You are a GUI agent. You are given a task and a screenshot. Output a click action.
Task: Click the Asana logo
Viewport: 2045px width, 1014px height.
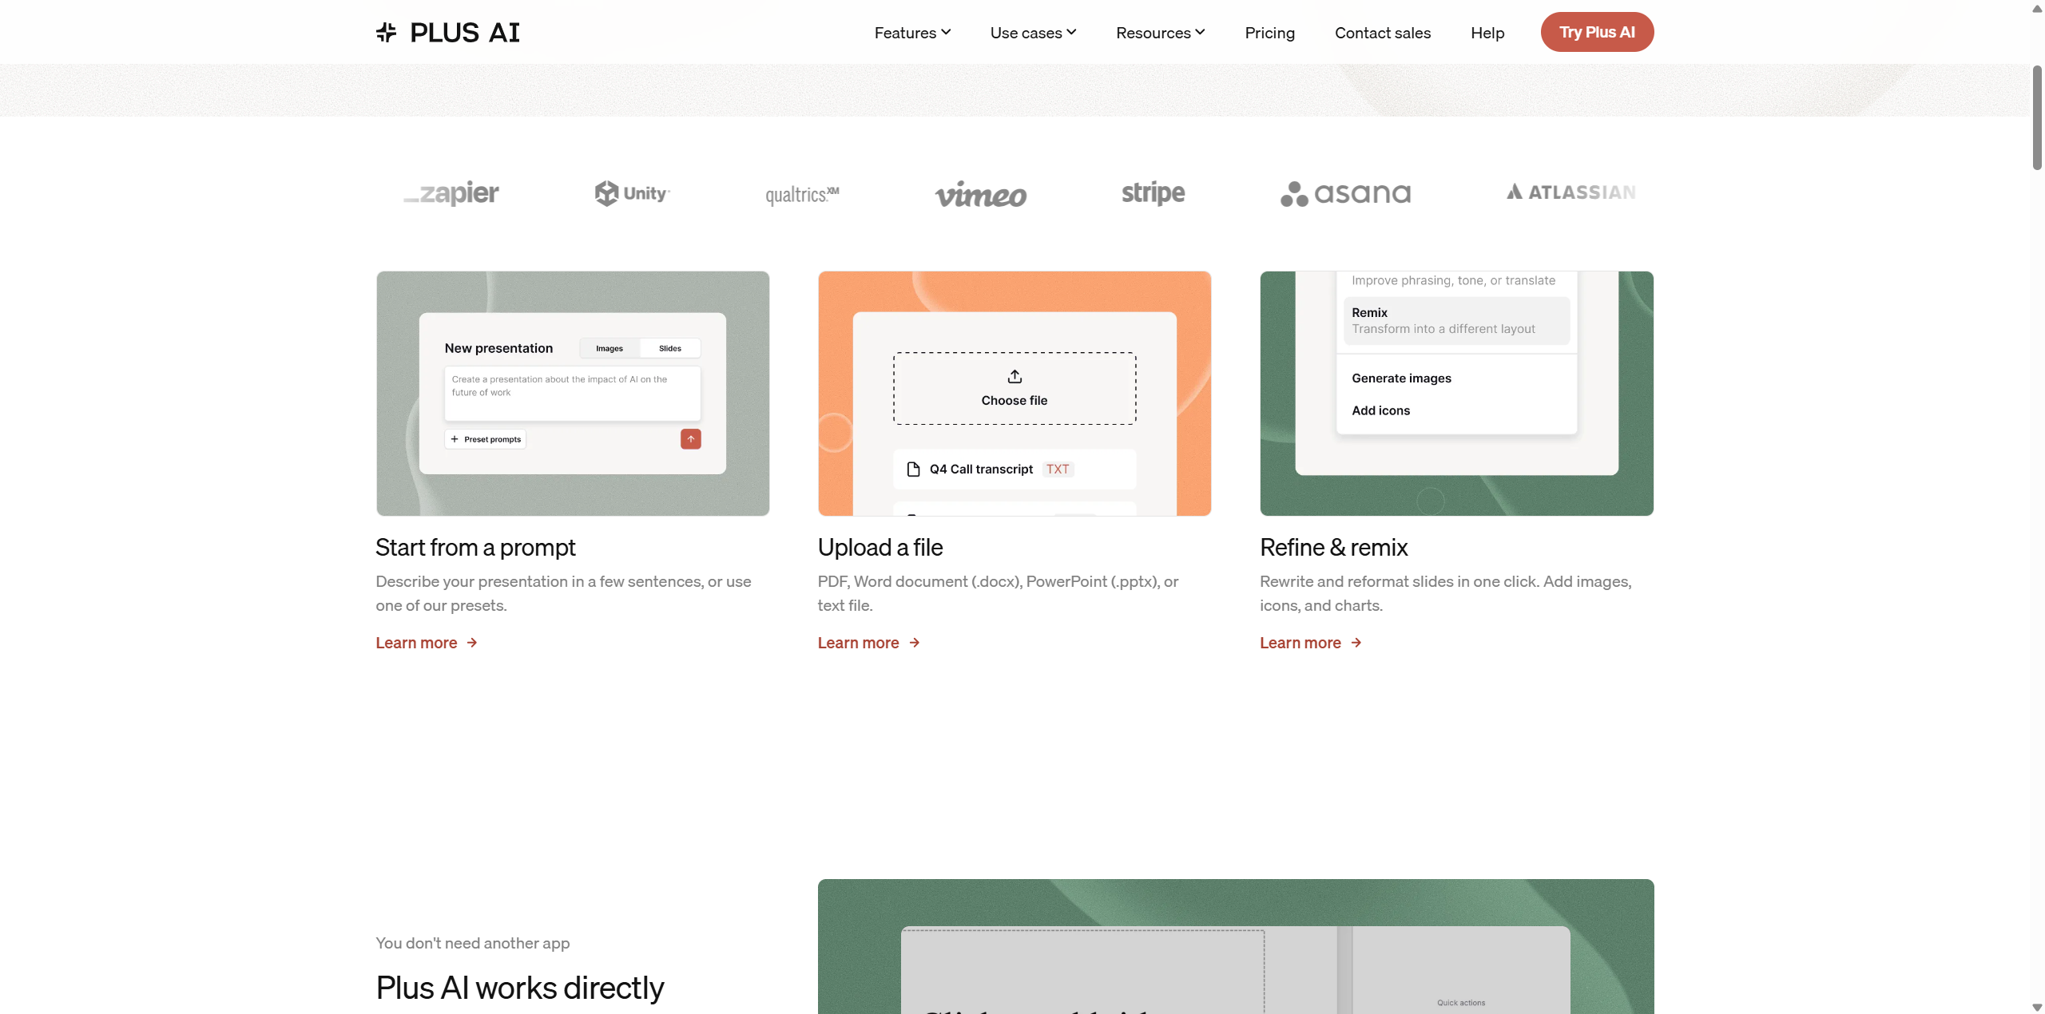pyautogui.click(x=1345, y=193)
